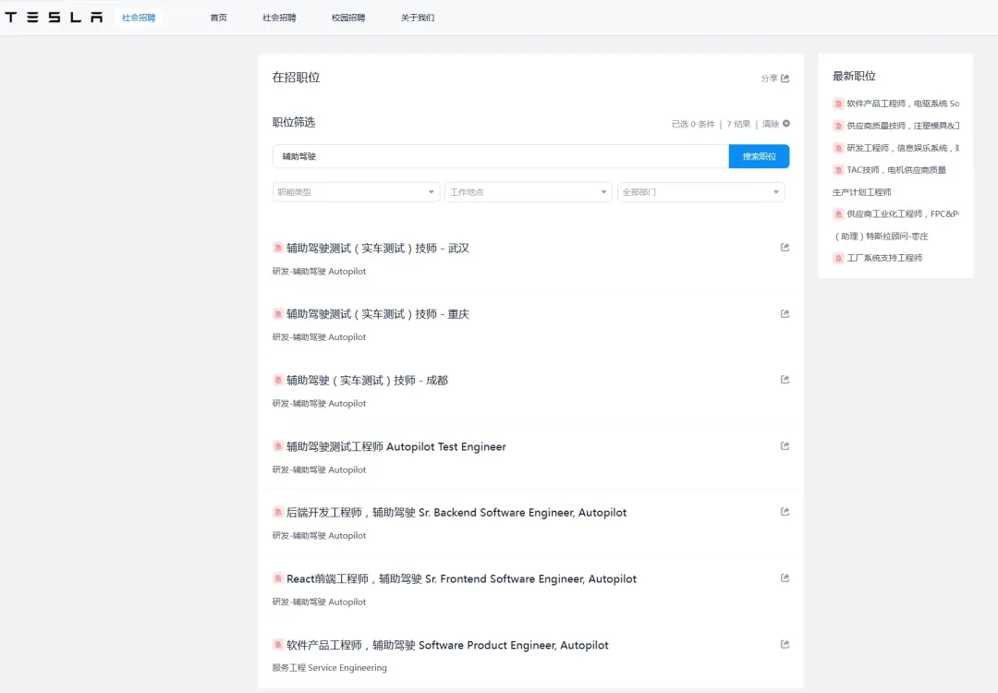The height and width of the screenshot is (693, 998).
Task: Open the 职能类型 dropdown
Action: (x=356, y=192)
